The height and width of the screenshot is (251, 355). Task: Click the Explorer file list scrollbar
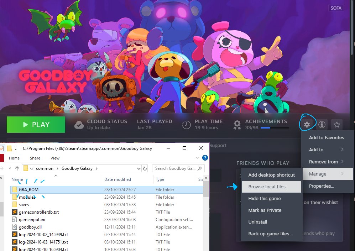(x=206, y=189)
